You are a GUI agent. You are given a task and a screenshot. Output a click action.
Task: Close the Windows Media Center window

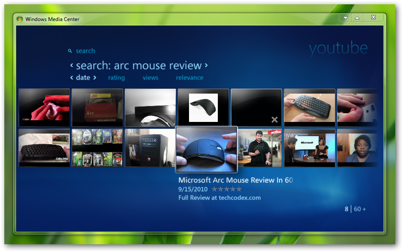[x=373, y=18]
